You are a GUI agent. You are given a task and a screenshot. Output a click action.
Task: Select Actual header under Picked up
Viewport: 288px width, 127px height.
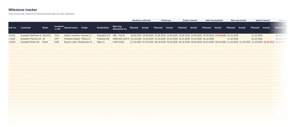click(x=169, y=28)
